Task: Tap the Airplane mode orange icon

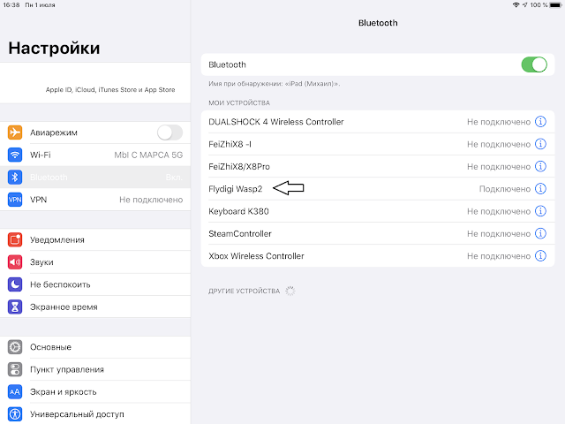Action: click(x=15, y=132)
